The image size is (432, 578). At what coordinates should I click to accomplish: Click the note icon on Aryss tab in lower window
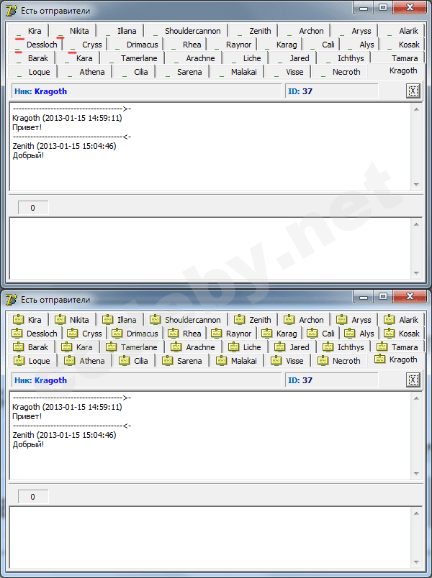click(x=341, y=319)
